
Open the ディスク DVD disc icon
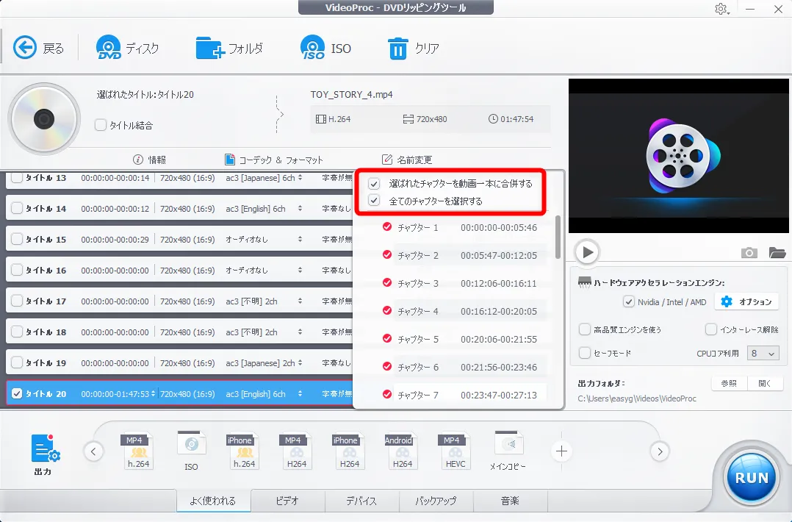click(109, 48)
